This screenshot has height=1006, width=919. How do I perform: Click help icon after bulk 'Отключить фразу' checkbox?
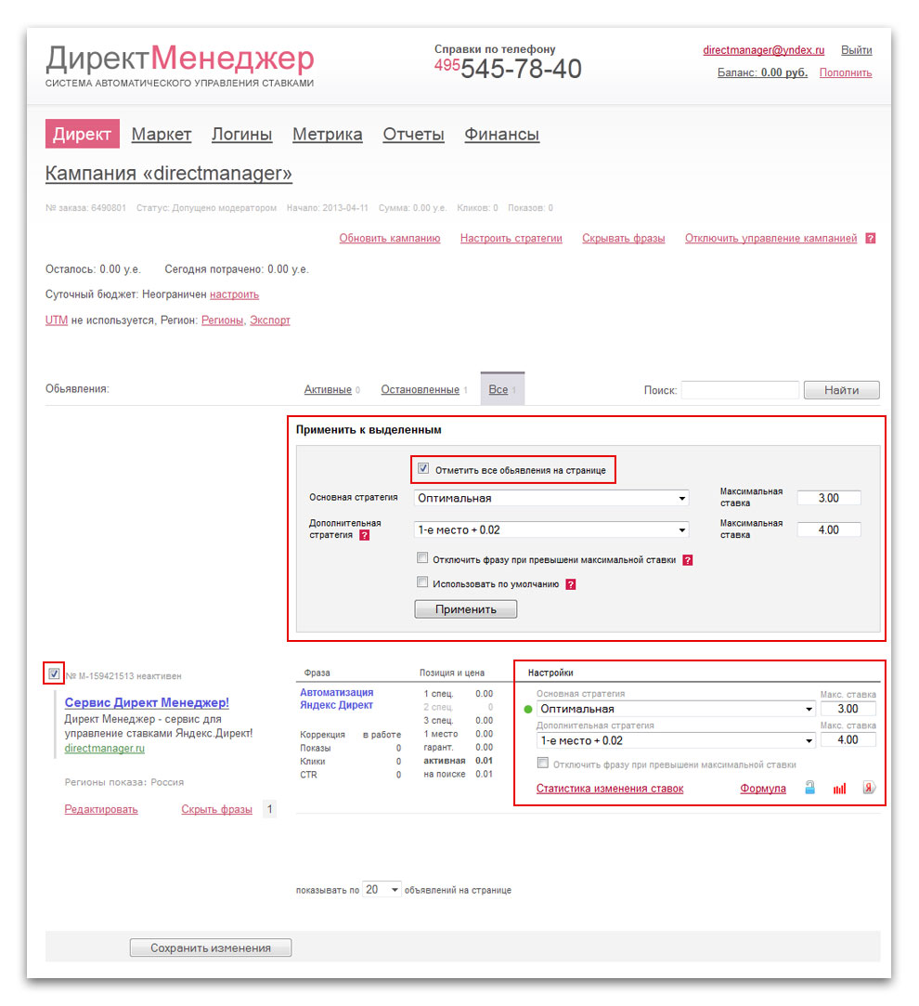pos(688,560)
